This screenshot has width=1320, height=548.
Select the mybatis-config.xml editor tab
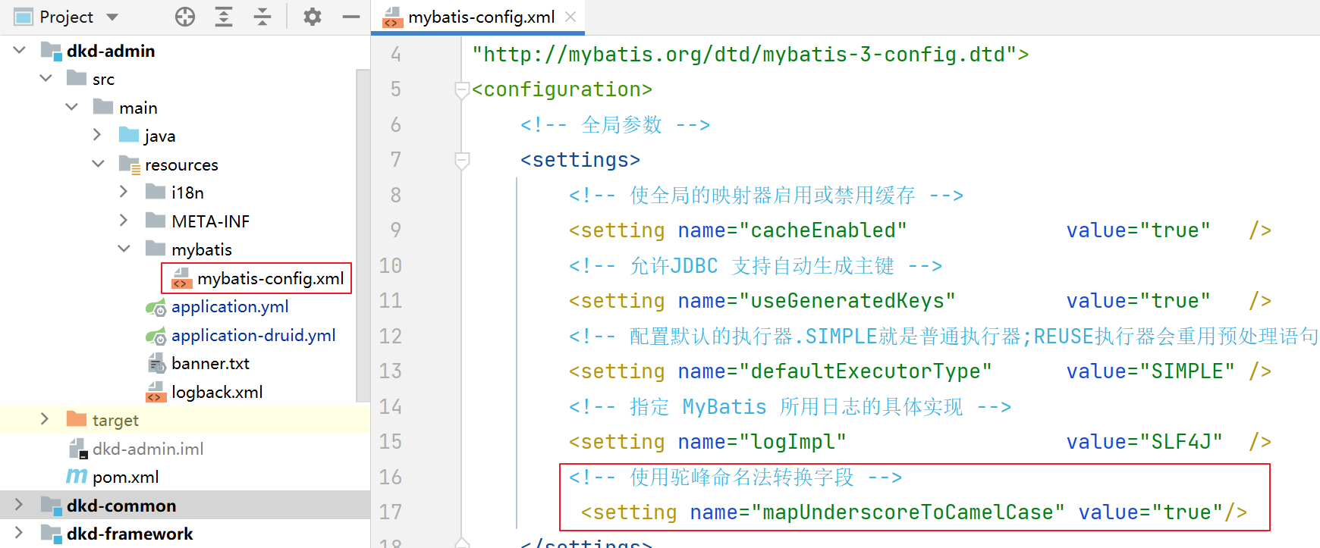click(x=480, y=17)
